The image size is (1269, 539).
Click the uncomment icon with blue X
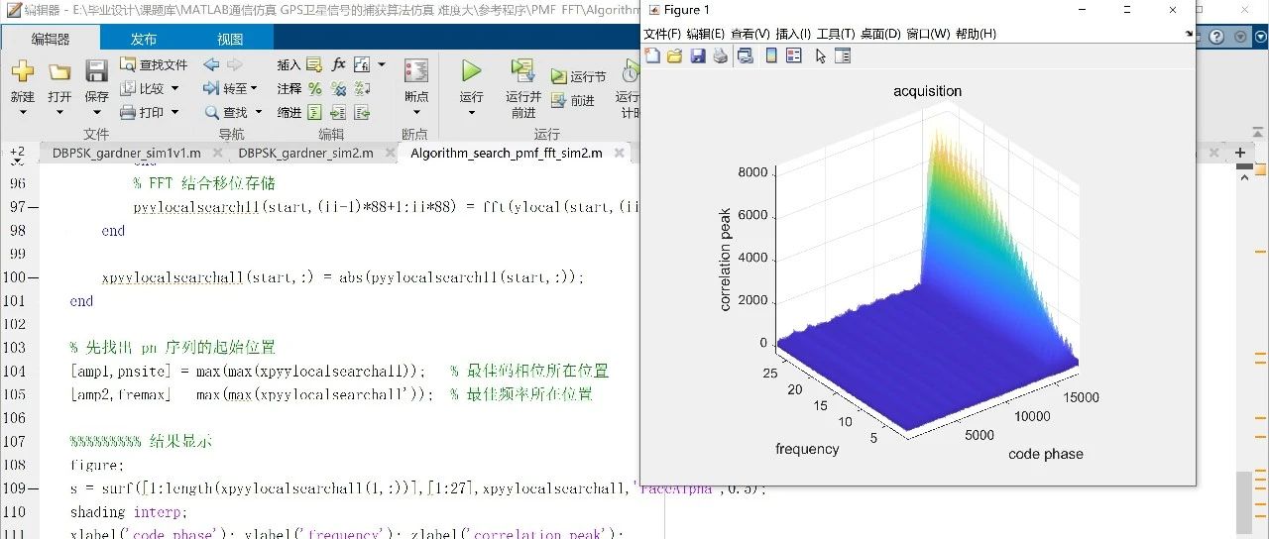338,88
